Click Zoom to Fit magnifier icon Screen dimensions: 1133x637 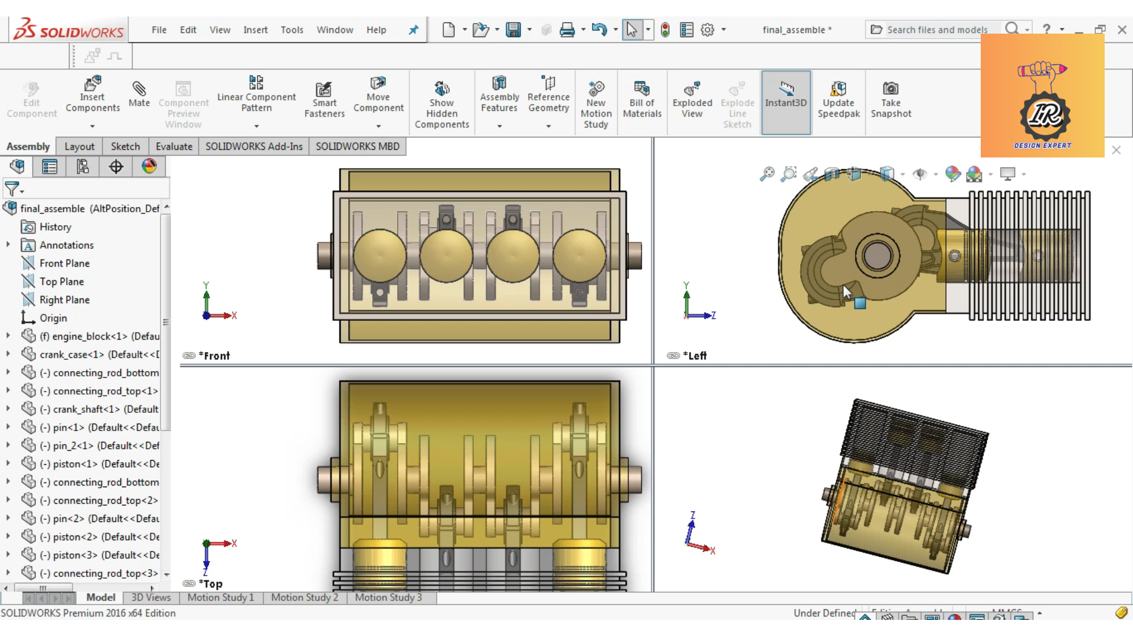[767, 174]
